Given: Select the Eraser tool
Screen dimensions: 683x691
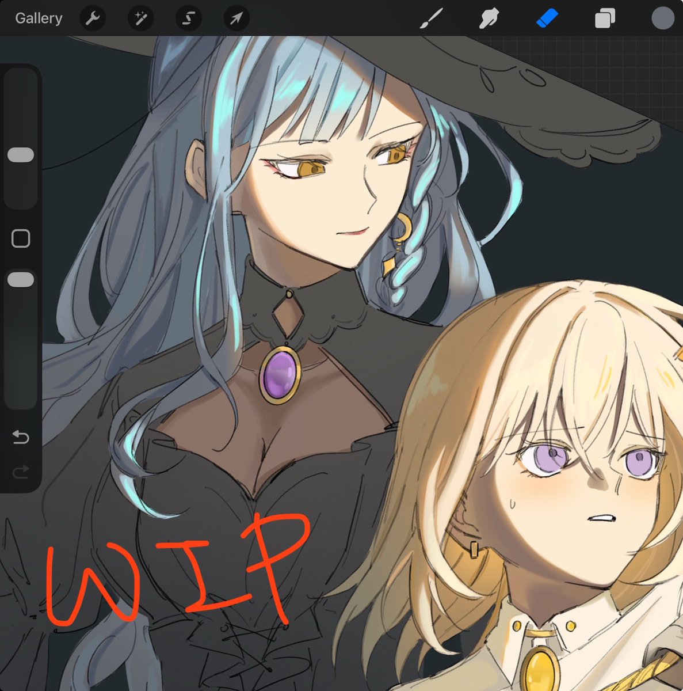Looking at the screenshot, I should point(547,18).
